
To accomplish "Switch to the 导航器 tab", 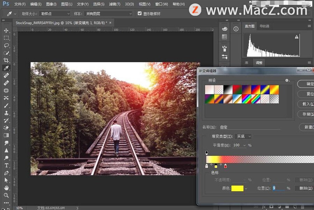I will (264, 26).
